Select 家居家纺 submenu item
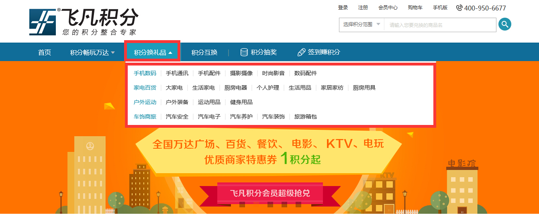 (x=332, y=88)
